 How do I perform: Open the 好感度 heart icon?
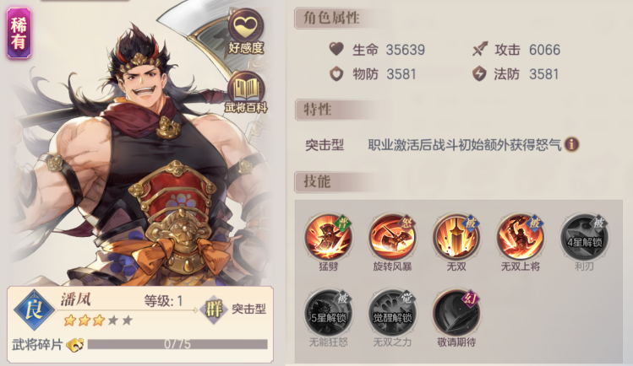click(246, 27)
